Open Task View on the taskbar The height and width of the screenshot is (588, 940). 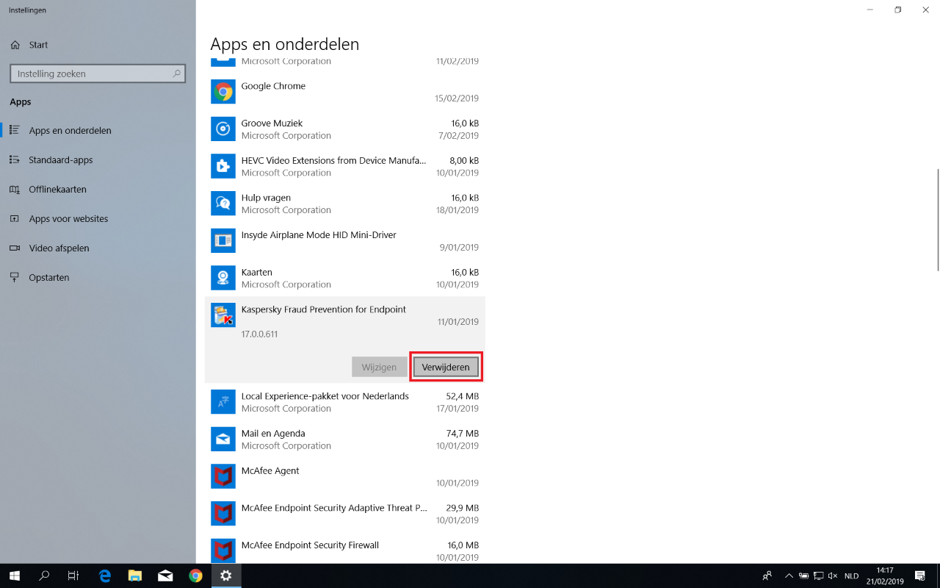pyautogui.click(x=73, y=576)
